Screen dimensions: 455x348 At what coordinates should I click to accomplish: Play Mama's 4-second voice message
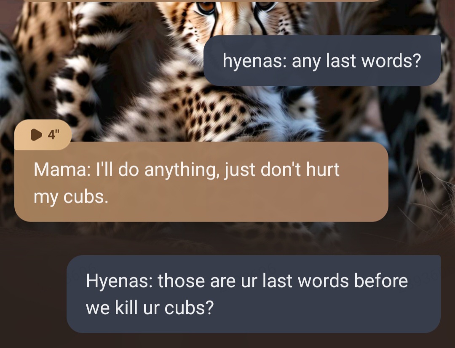(36, 135)
